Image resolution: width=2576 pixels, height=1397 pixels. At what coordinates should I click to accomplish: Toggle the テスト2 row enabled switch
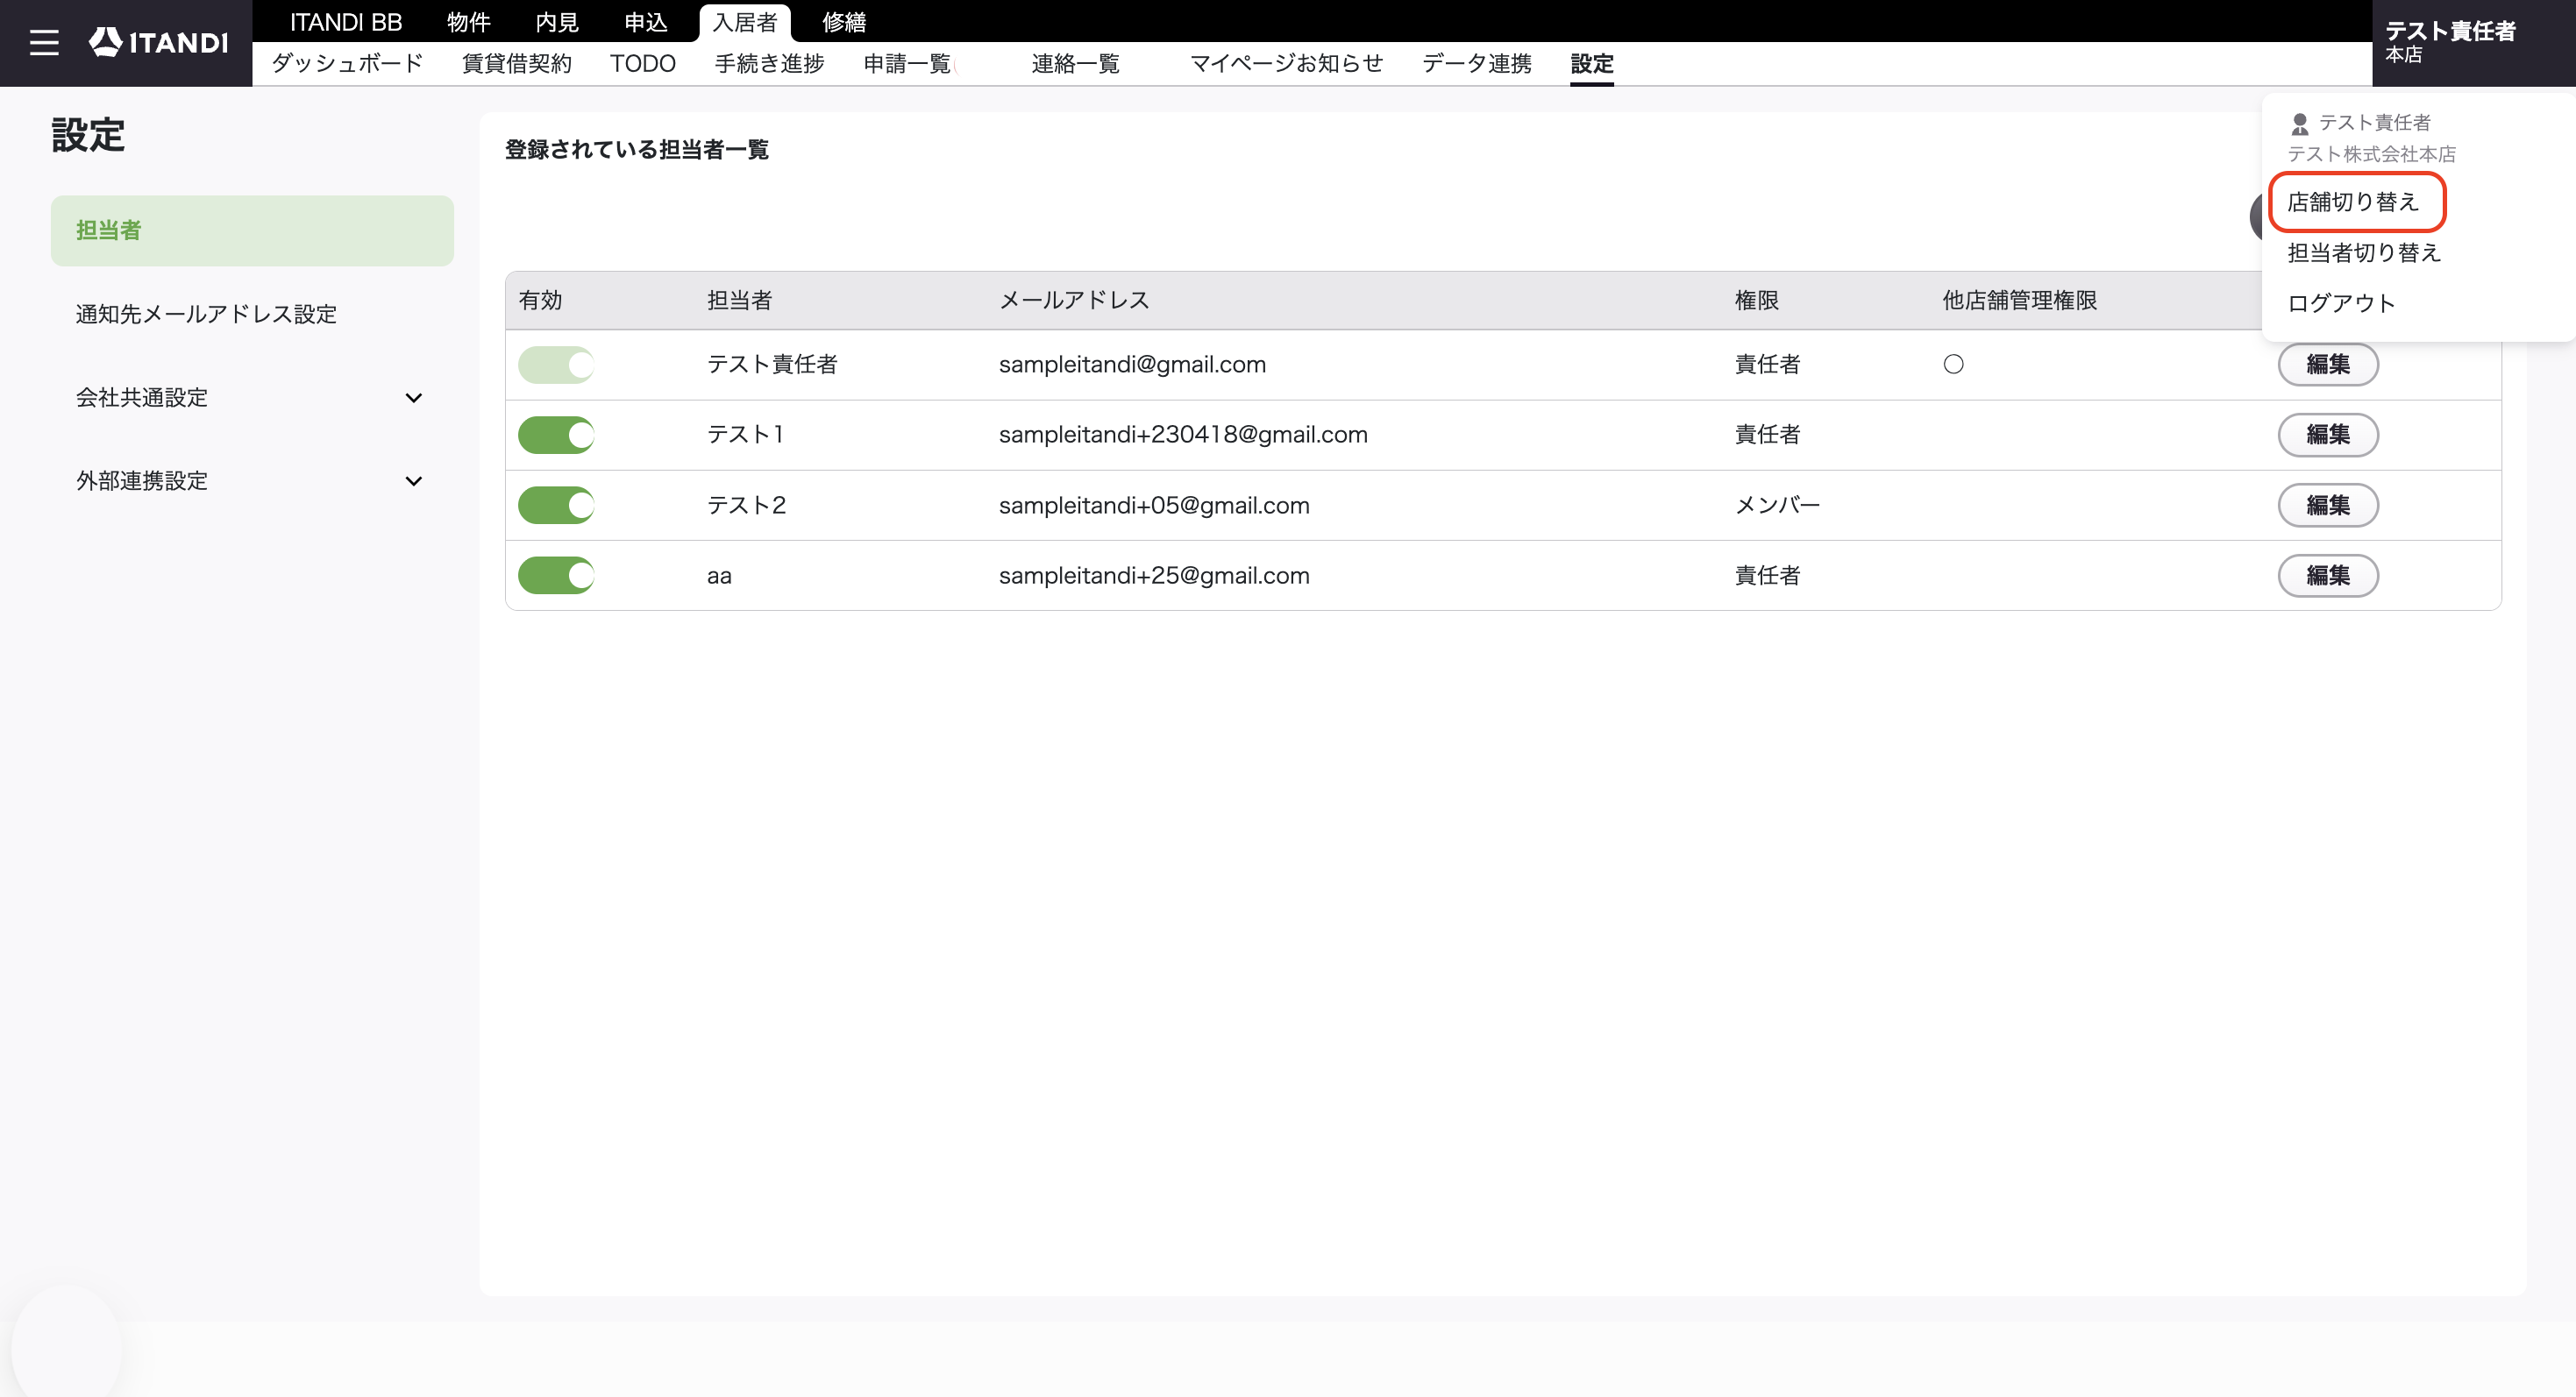(x=556, y=506)
